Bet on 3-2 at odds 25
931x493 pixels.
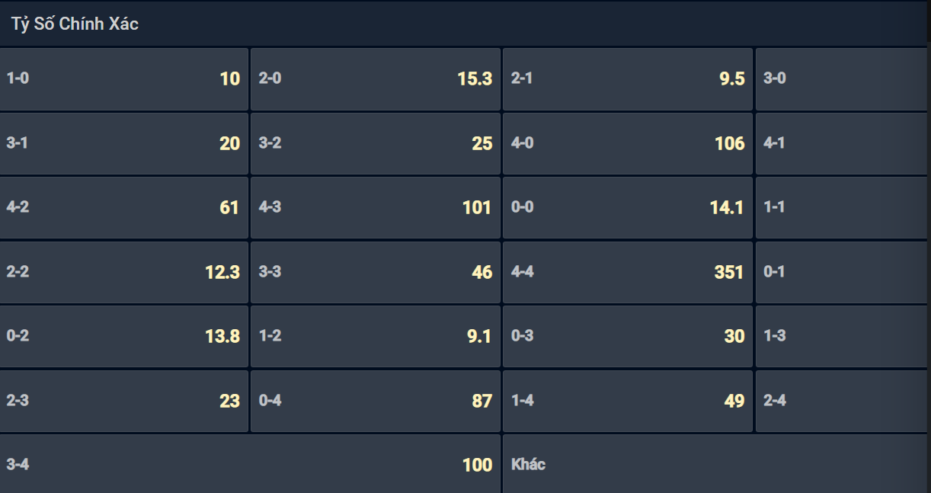click(x=376, y=143)
